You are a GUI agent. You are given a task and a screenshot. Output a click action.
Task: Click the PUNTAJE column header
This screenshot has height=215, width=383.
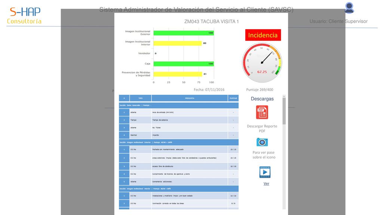pyautogui.click(x=233, y=98)
